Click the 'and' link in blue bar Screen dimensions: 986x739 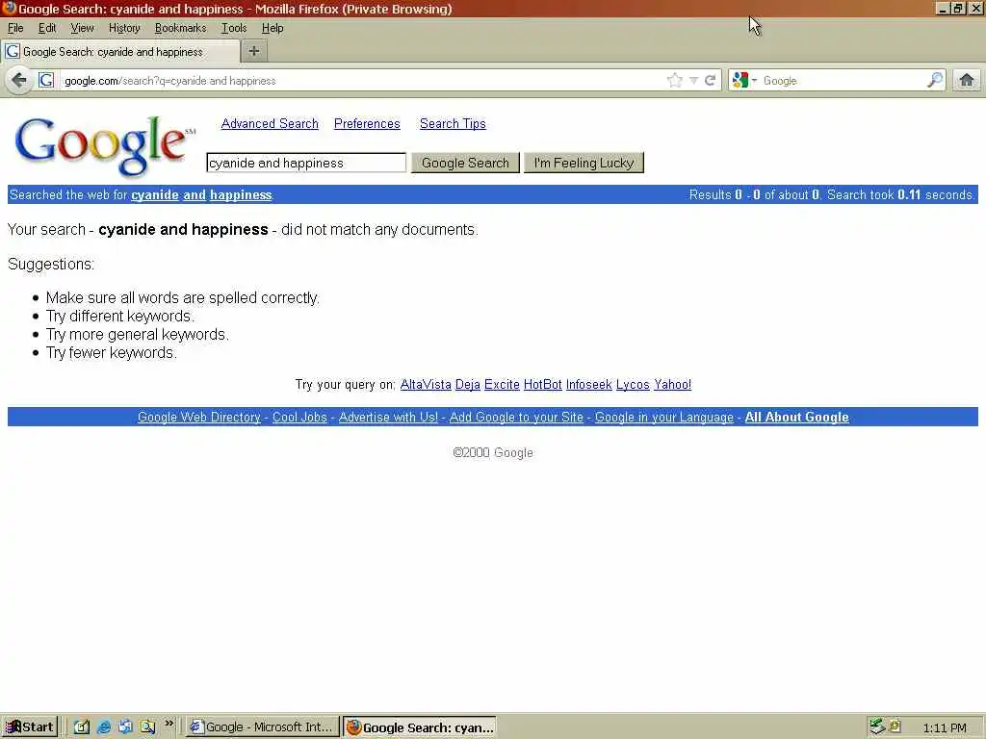[x=195, y=194]
